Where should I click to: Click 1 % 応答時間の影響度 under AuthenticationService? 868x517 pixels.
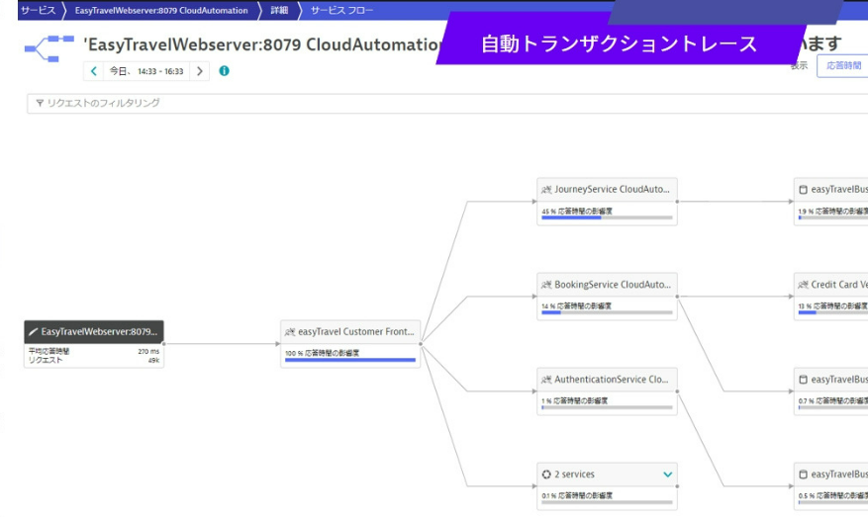click(575, 401)
